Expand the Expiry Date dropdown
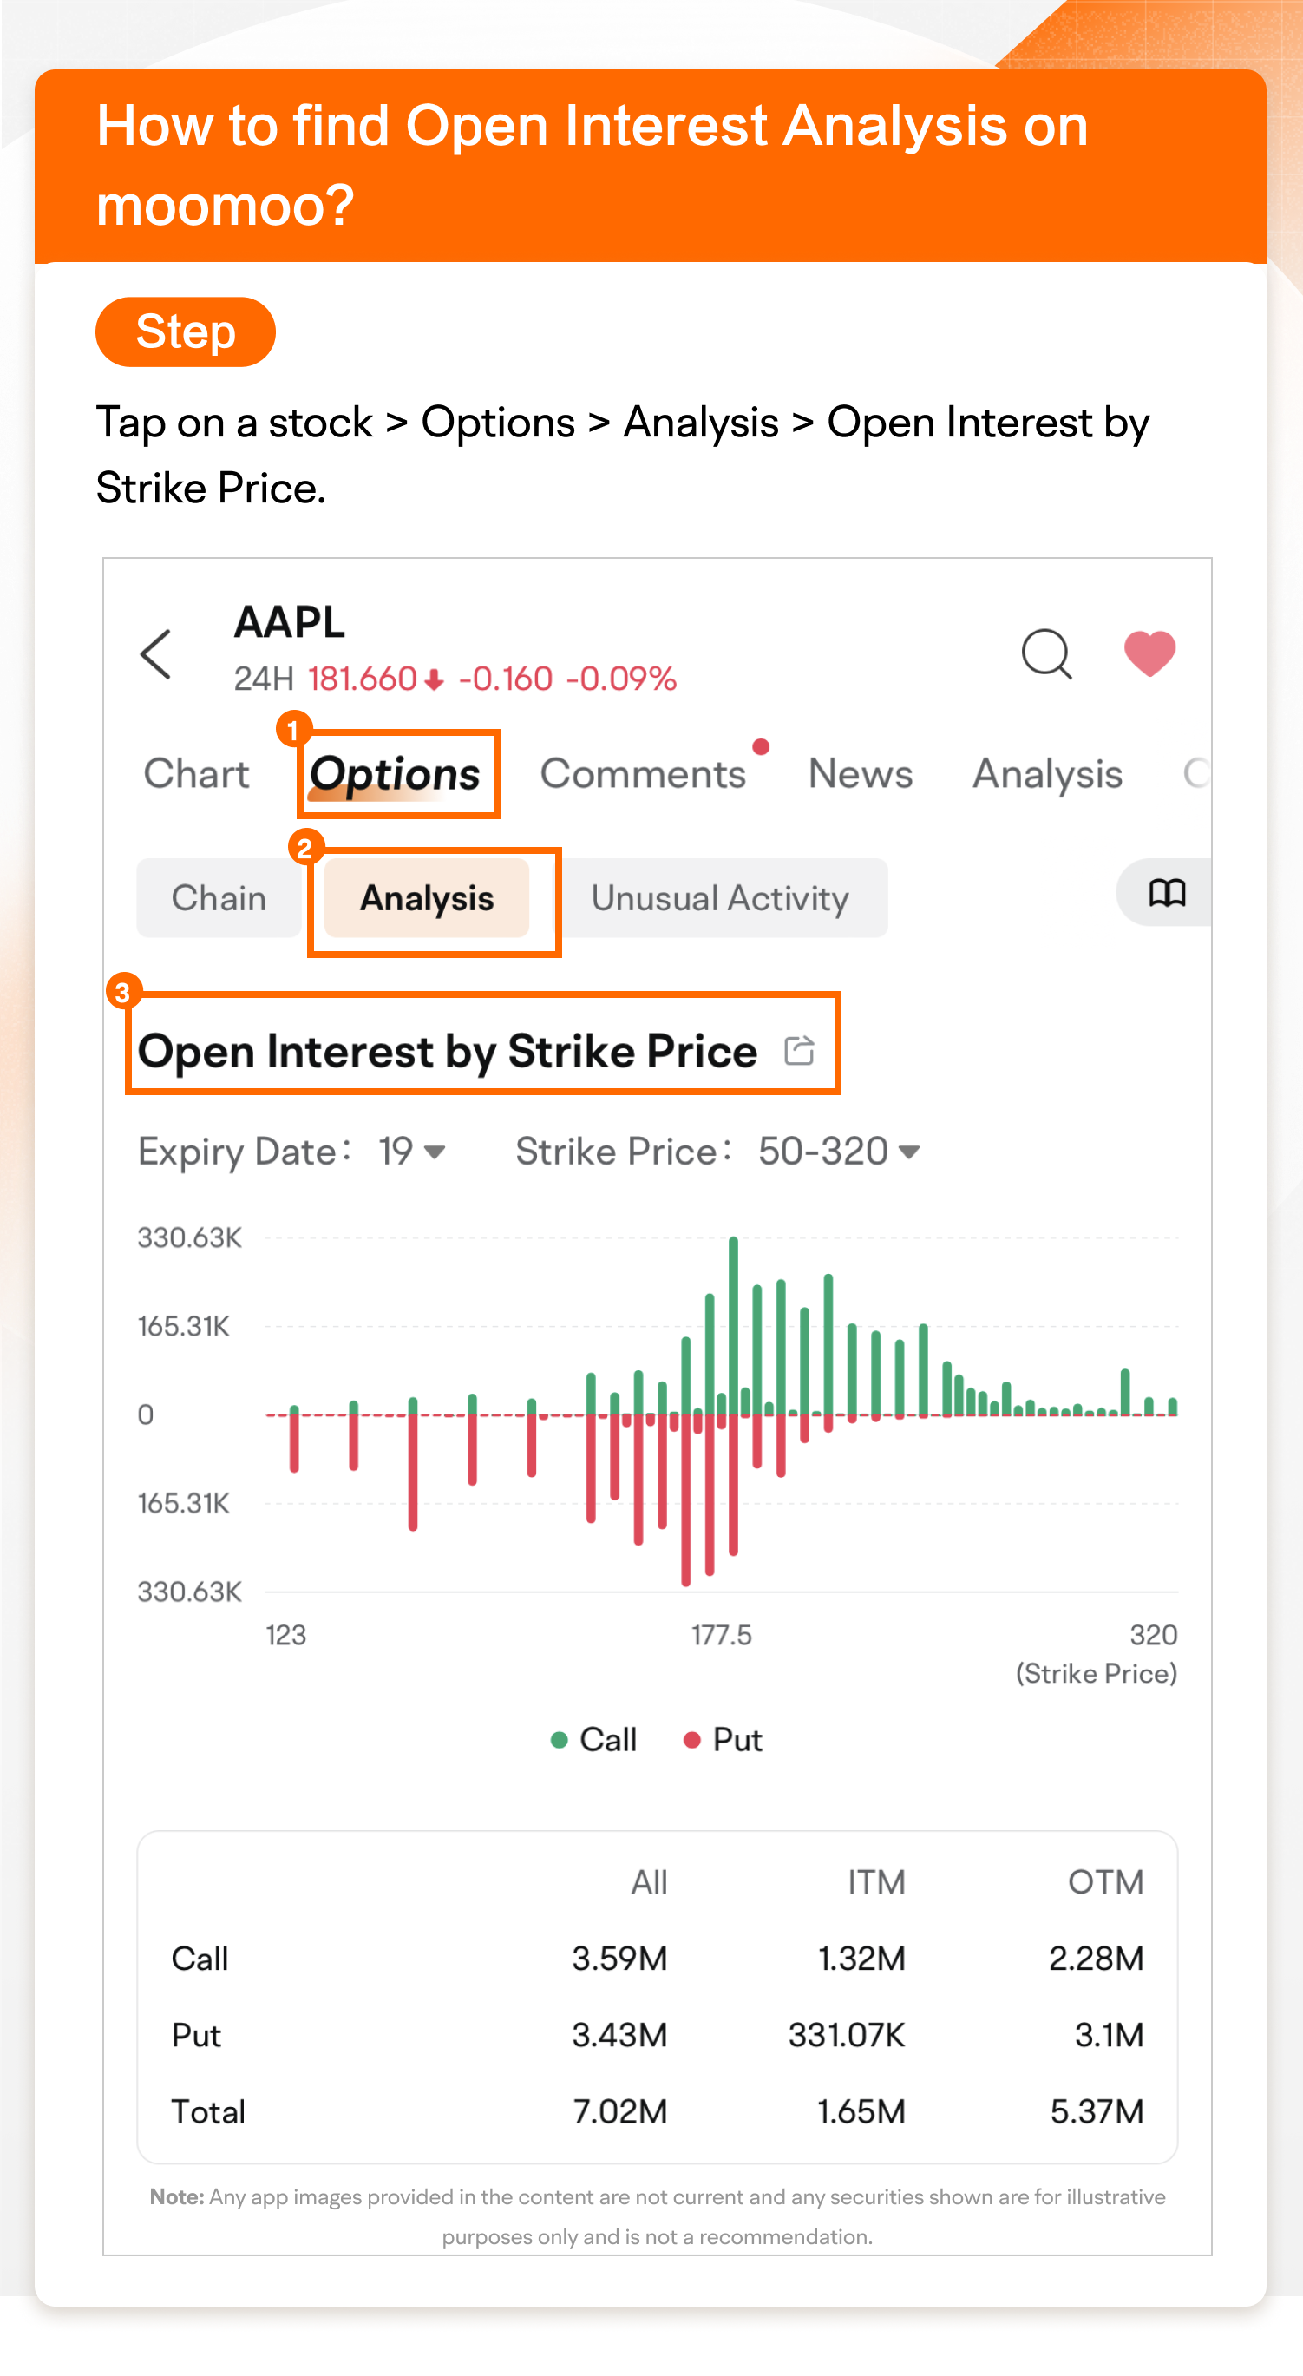The image size is (1303, 2376). (x=411, y=1151)
